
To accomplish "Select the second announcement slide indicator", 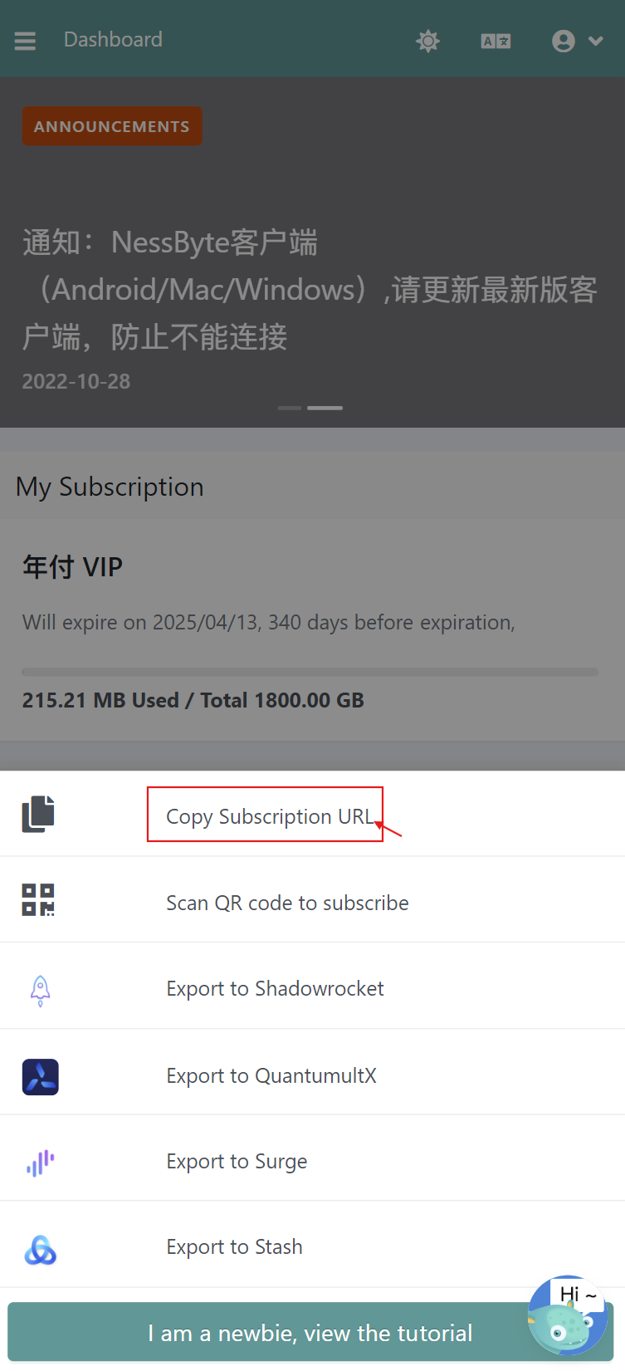I will 325,408.
